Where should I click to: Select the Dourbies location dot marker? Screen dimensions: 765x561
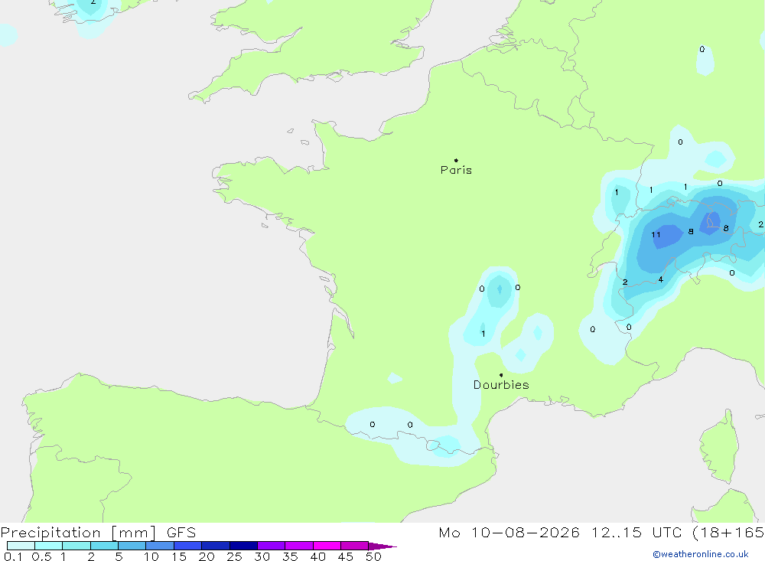pyautogui.click(x=501, y=375)
